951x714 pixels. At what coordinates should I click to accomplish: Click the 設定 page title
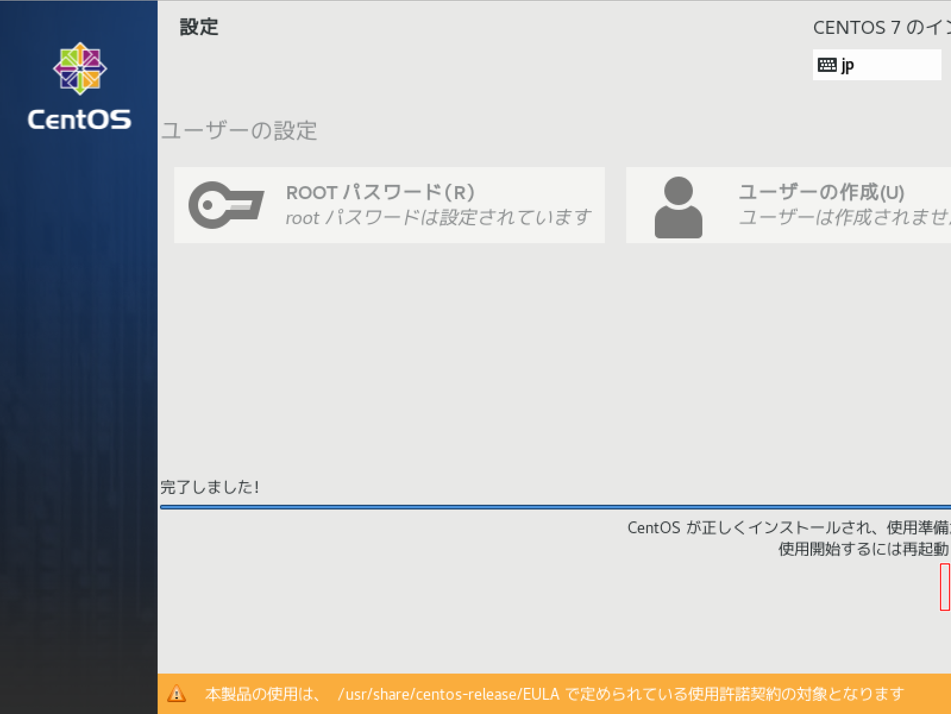pos(199,27)
